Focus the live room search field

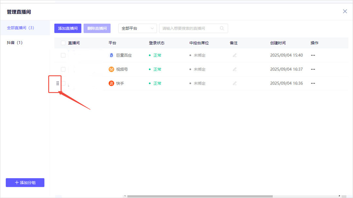193,28
